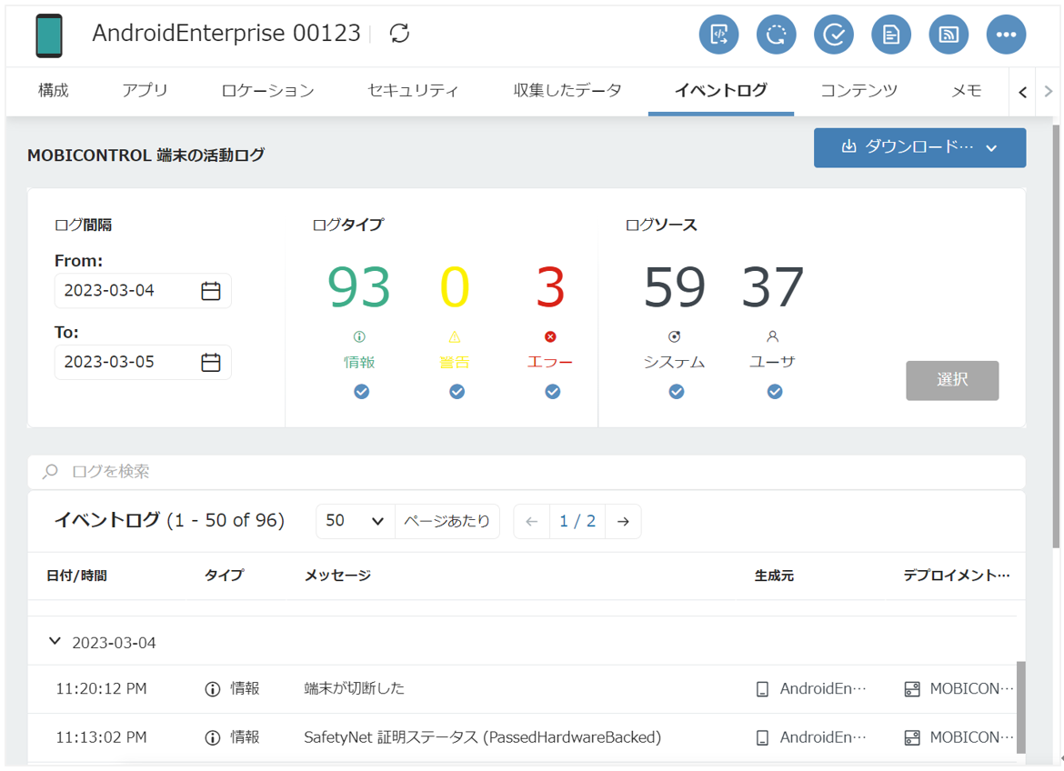Toggle the システム log source checkbox
This screenshot has height=771, width=1064.
[x=677, y=392]
